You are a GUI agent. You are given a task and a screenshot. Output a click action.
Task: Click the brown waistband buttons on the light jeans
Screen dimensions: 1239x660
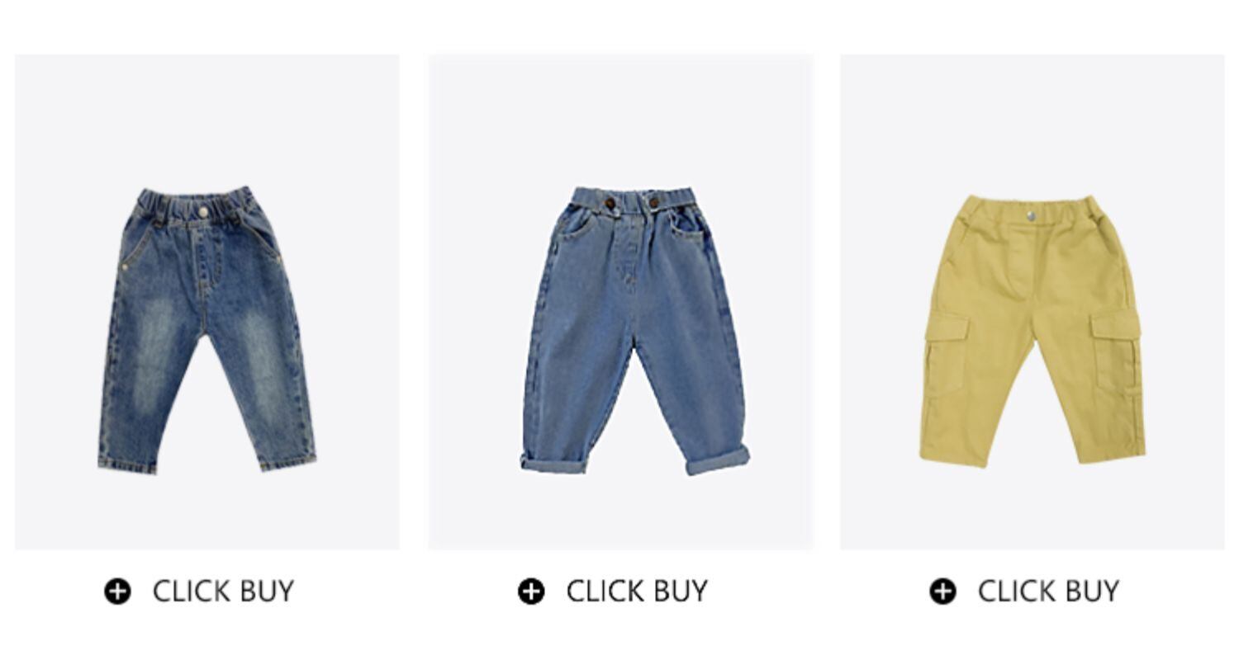coord(631,203)
